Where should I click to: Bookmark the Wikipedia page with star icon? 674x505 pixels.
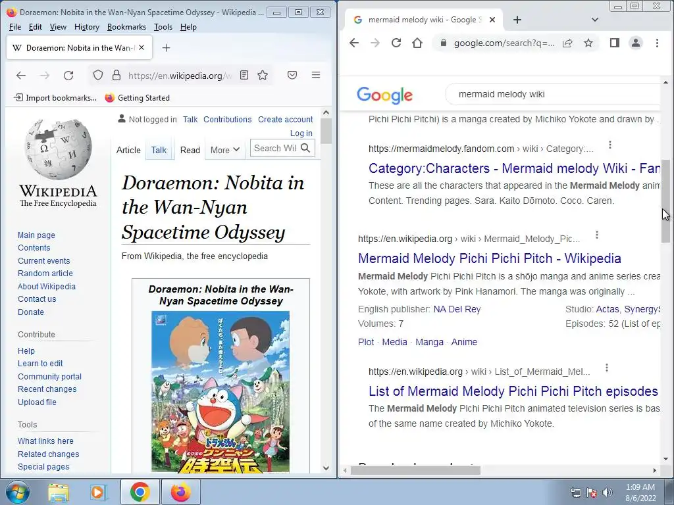(x=263, y=75)
